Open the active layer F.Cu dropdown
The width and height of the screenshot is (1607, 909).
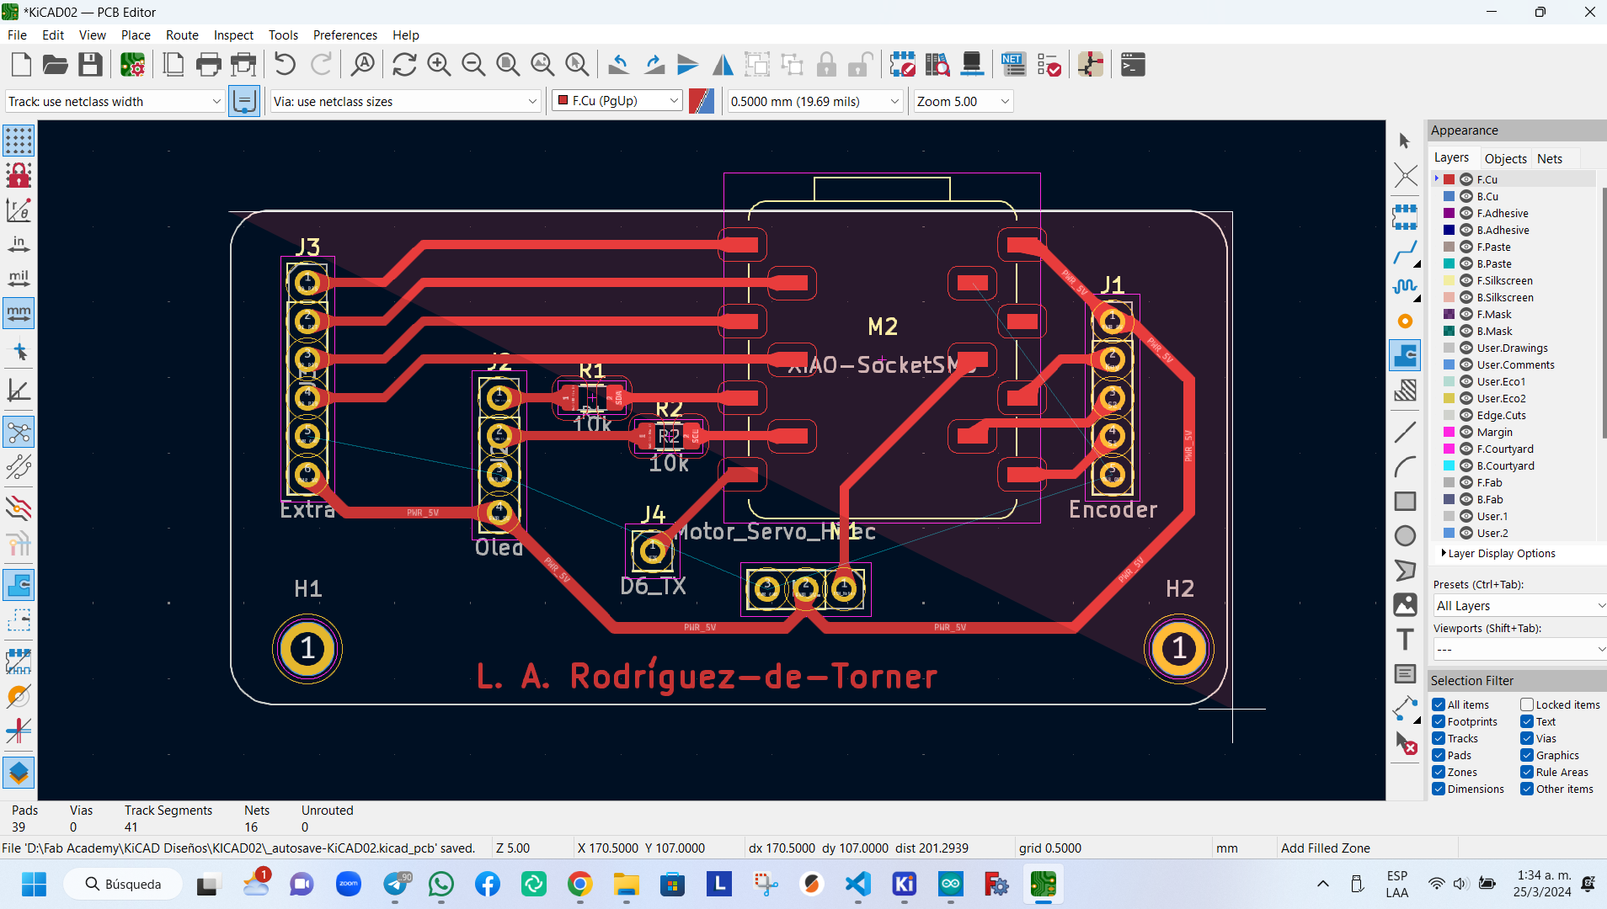(617, 101)
